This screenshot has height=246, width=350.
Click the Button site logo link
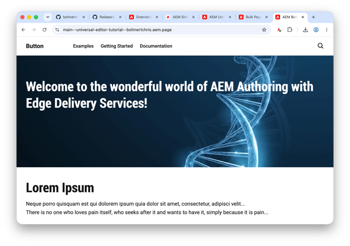(x=35, y=46)
